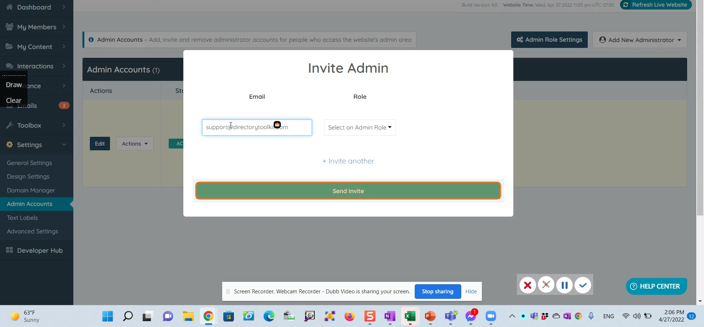The height and width of the screenshot is (327, 704).
Task: Go to Domain Manager
Action: pyautogui.click(x=31, y=190)
